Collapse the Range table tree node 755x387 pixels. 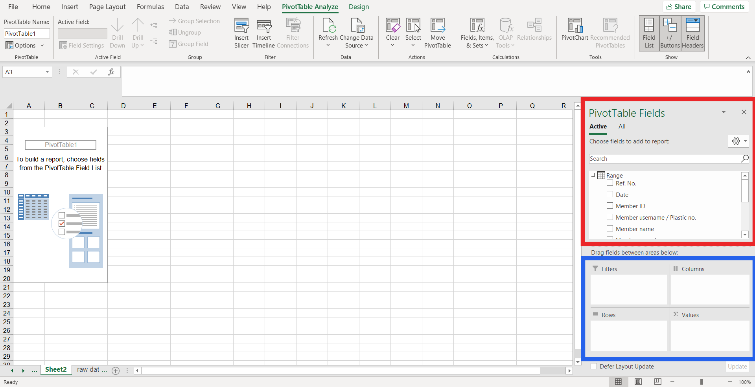point(593,176)
